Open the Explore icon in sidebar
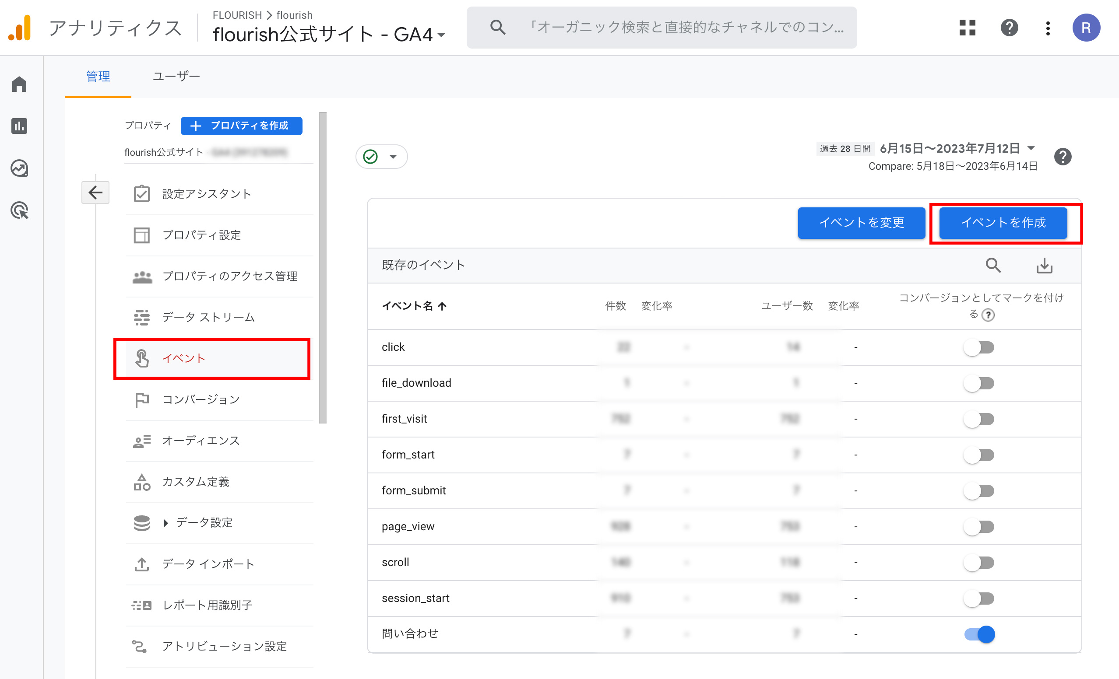 point(20,168)
